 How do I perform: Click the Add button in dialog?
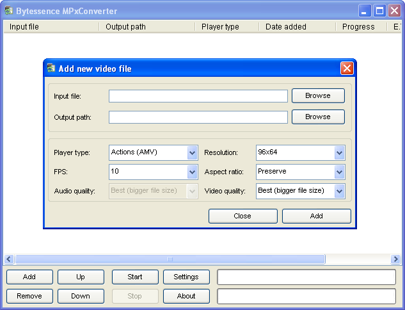point(317,216)
